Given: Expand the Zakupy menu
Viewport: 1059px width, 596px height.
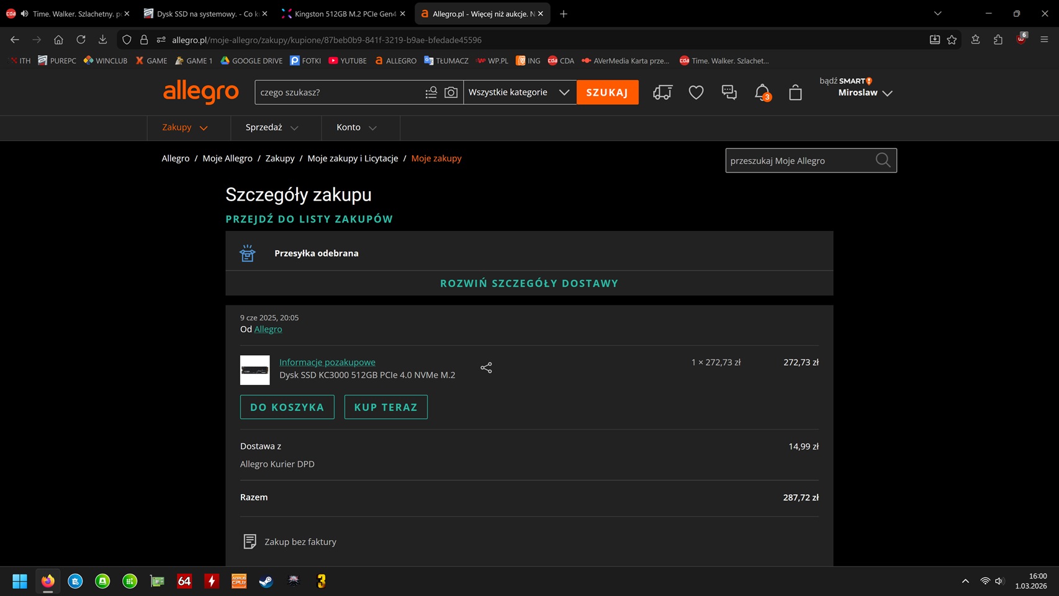Looking at the screenshot, I should pos(185,127).
